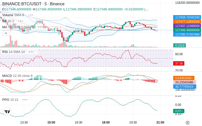This screenshot has height=126, width=202.
Task: Click the 15:00 time axis label
Action: pos(51,122)
